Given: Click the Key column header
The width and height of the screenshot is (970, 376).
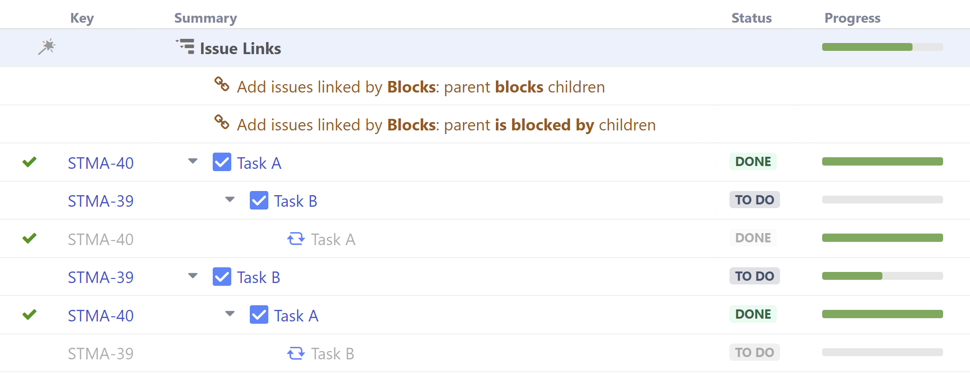Looking at the screenshot, I should tap(82, 18).
